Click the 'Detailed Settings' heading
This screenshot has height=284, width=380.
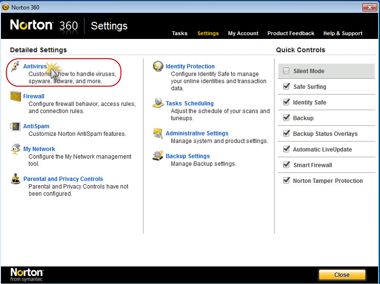click(38, 50)
